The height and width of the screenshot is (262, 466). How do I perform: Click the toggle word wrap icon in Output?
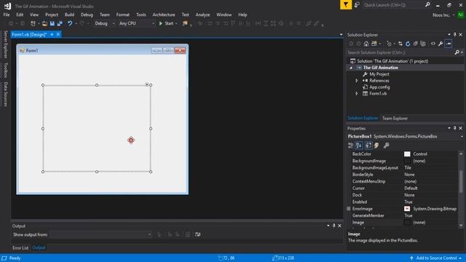tap(197, 234)
